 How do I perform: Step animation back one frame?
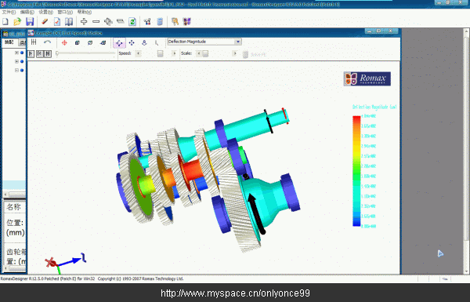coord(40,54)
